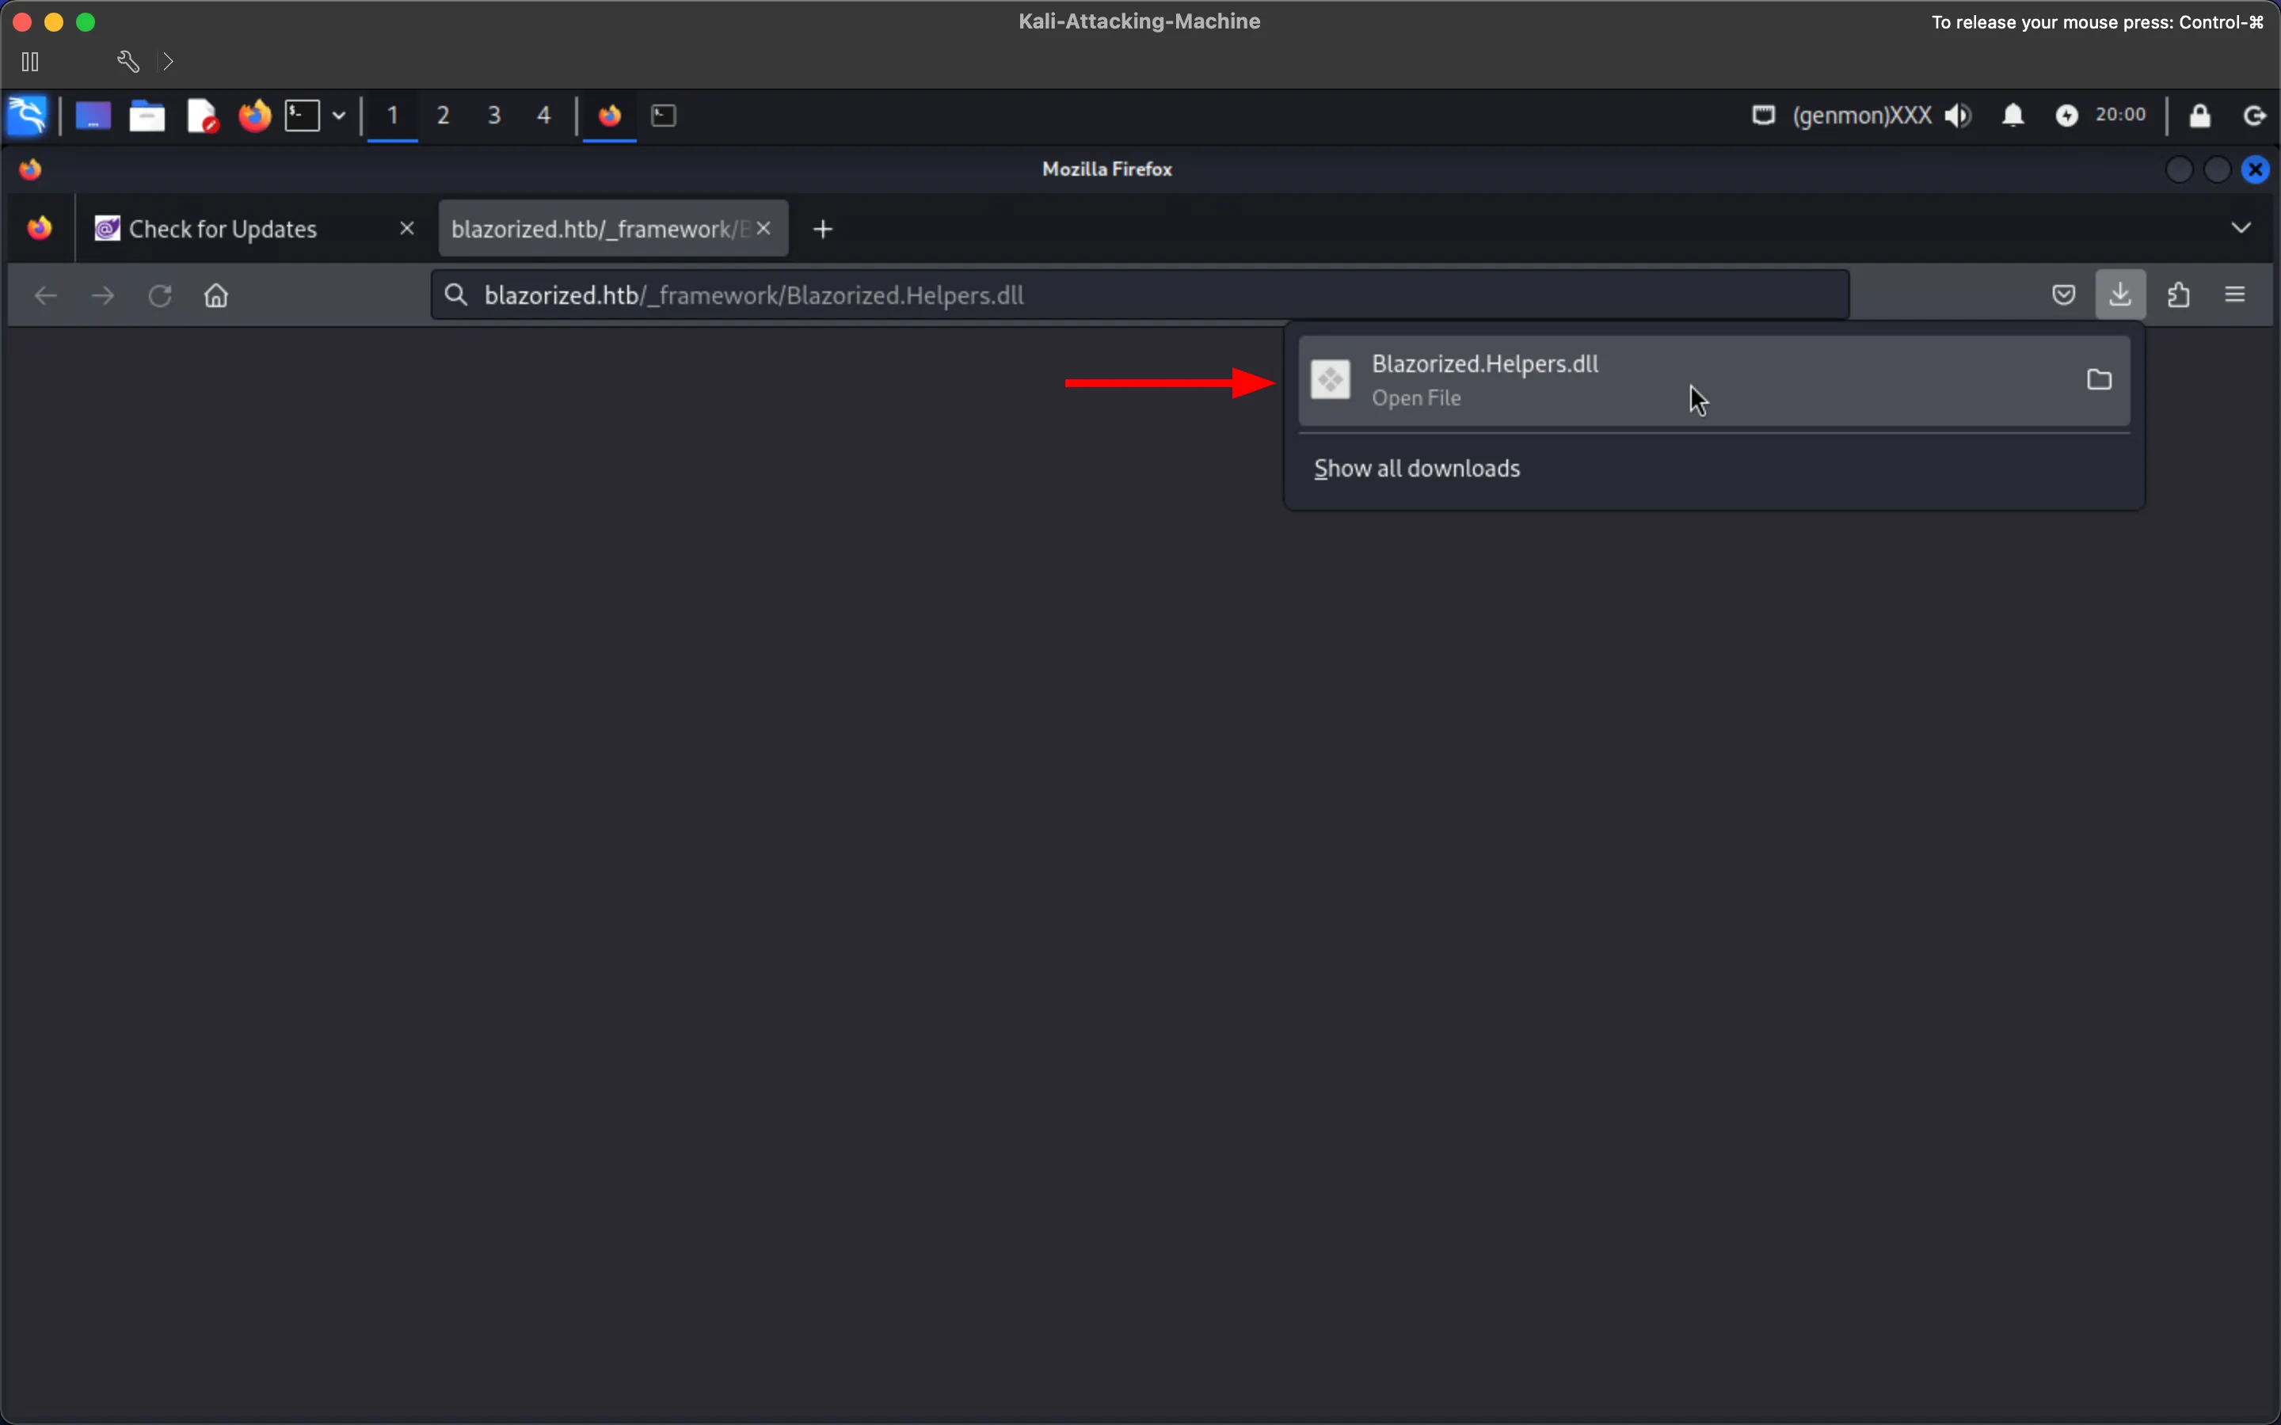This screenshot has width=2281, height=1425.
Task: Click the display icon in the system tray
Action: (1764, 115)
